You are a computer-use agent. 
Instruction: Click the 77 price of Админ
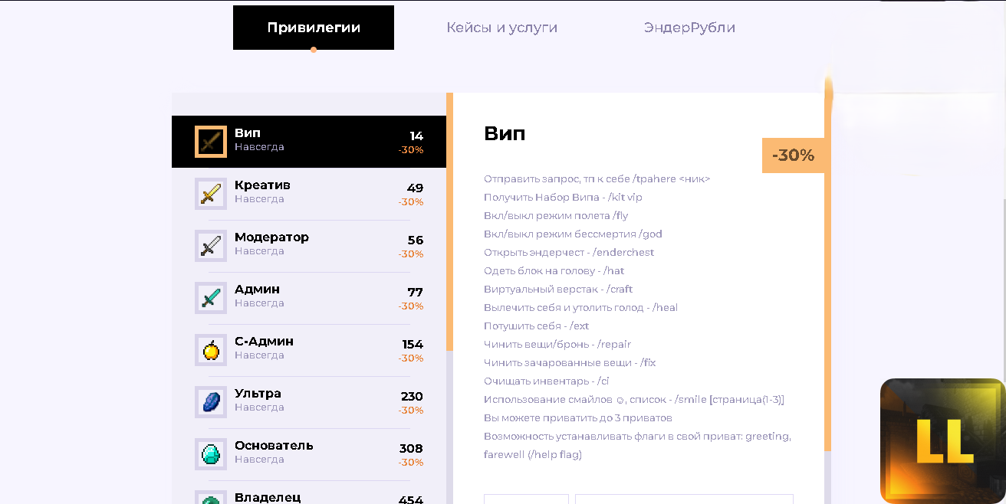tap(415, 293)
